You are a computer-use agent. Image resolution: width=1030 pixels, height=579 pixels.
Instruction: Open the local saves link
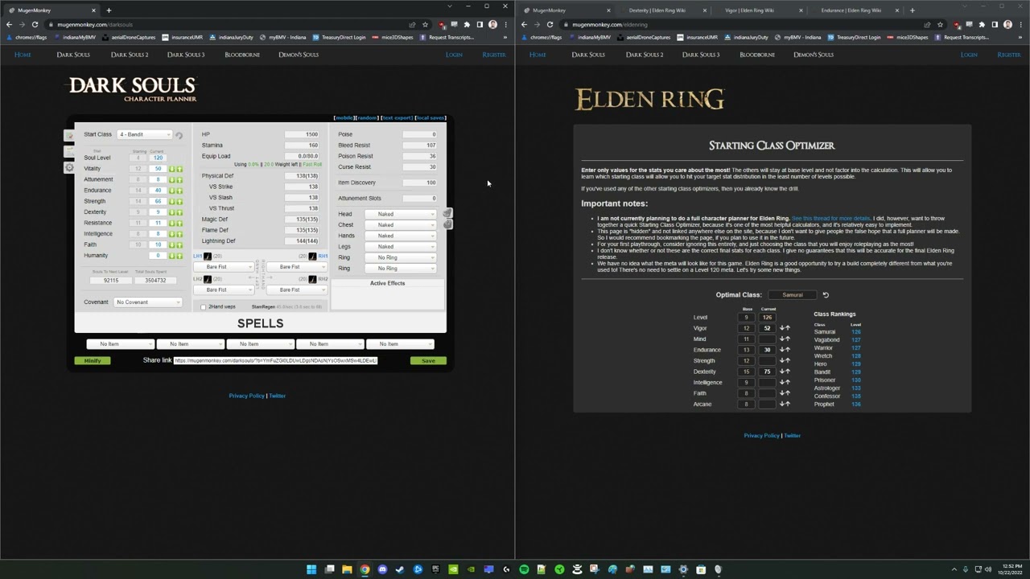point(430,117)
